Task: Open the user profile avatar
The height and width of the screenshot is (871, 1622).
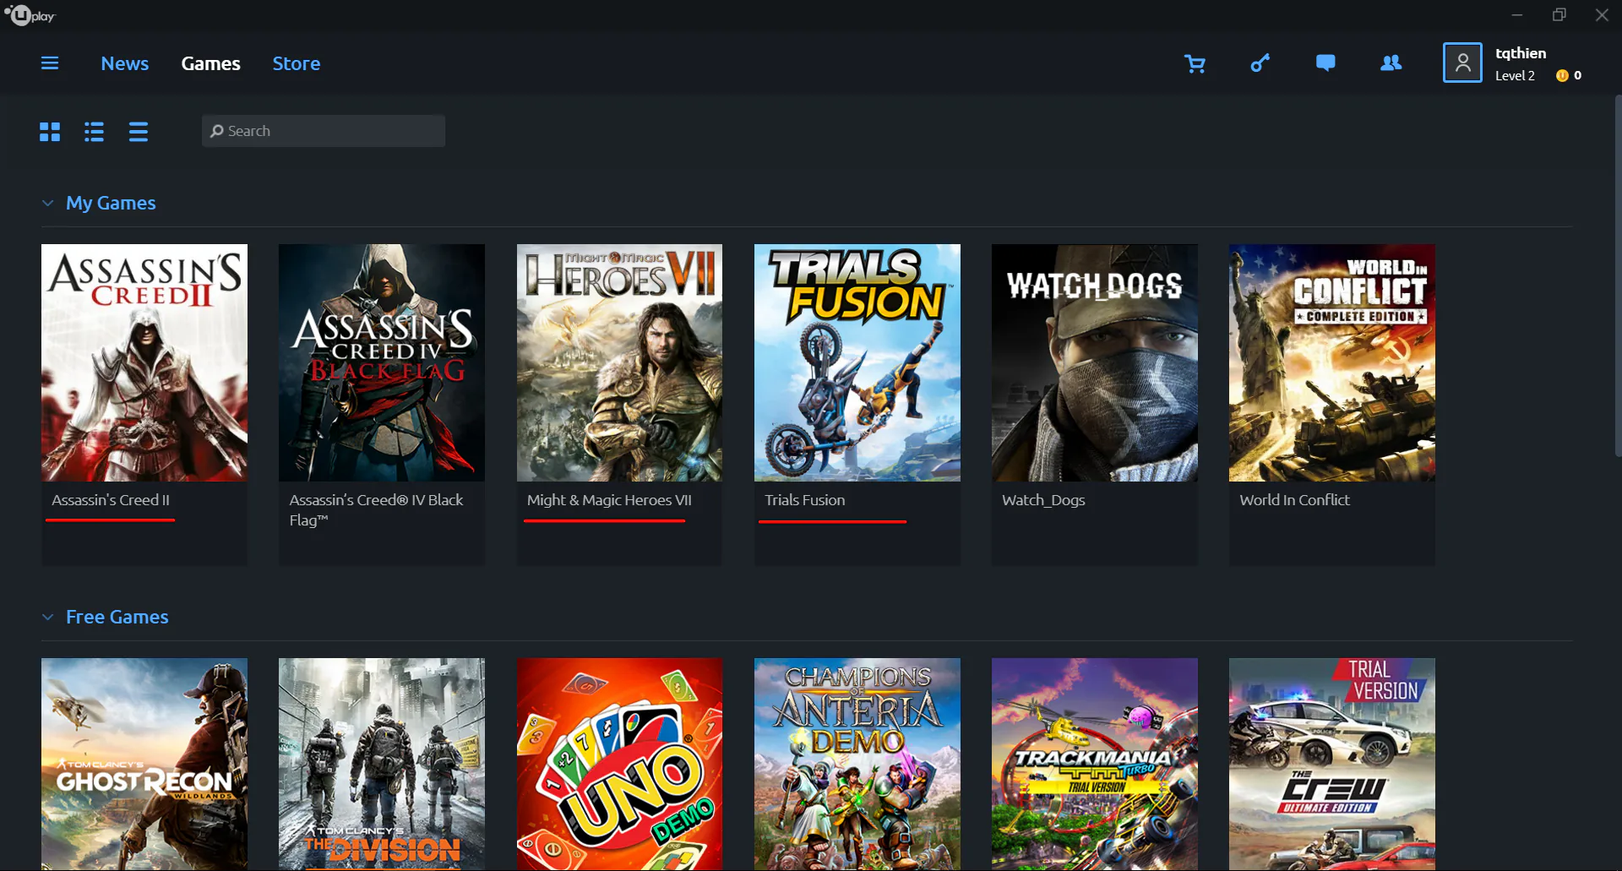Action: pos(1462,63)
